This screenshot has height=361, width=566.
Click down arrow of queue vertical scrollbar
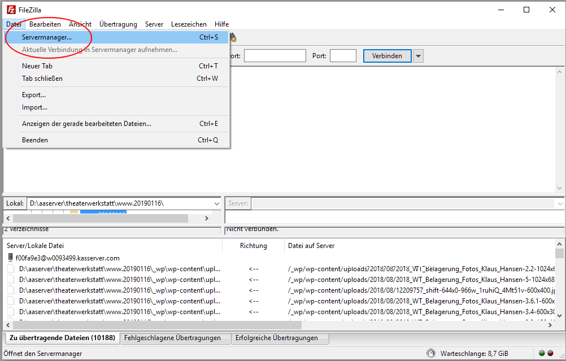point(559,315)
